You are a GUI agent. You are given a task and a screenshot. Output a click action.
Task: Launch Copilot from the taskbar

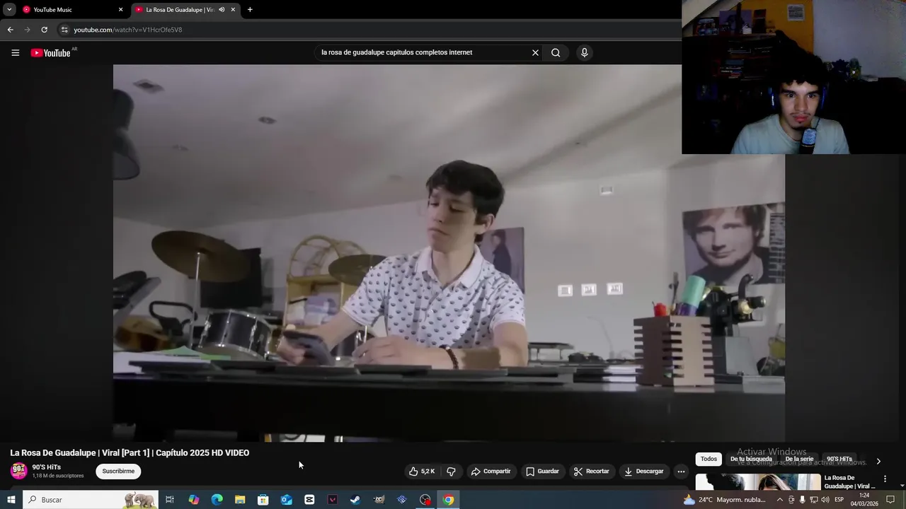point(193,500)
